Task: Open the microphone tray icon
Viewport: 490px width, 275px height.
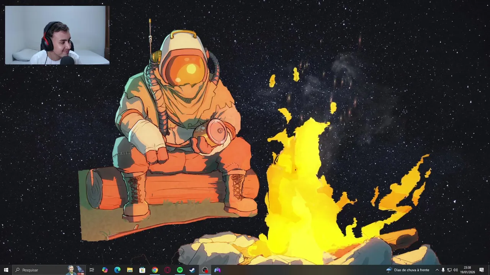Action: (443, 270)
